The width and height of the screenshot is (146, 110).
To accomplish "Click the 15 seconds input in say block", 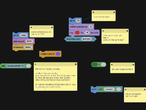I will (87, 33).
